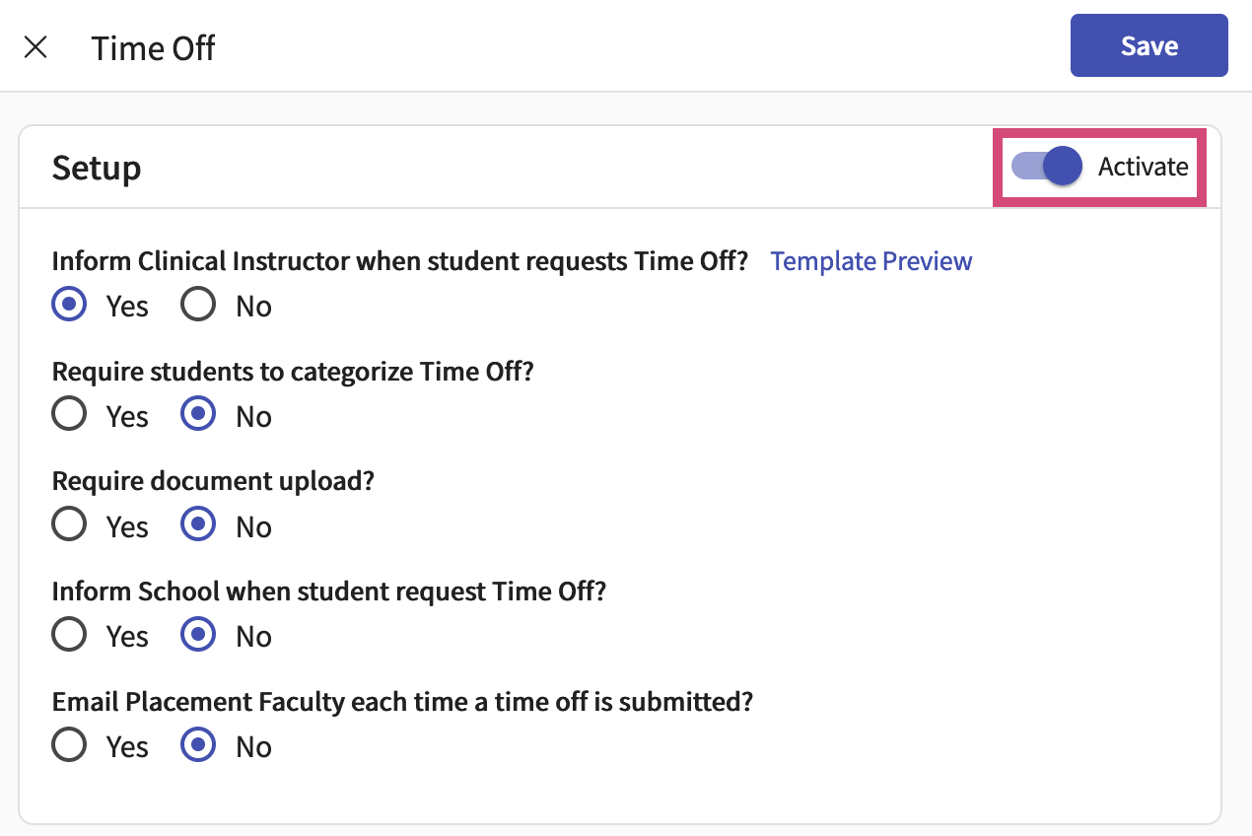Click the Inform School question text
The height and width of the screenshot is (836, 1252).
click(x=328, y=592)
